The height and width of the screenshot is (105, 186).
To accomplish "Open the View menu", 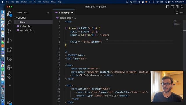I will [x=31, y=2].
